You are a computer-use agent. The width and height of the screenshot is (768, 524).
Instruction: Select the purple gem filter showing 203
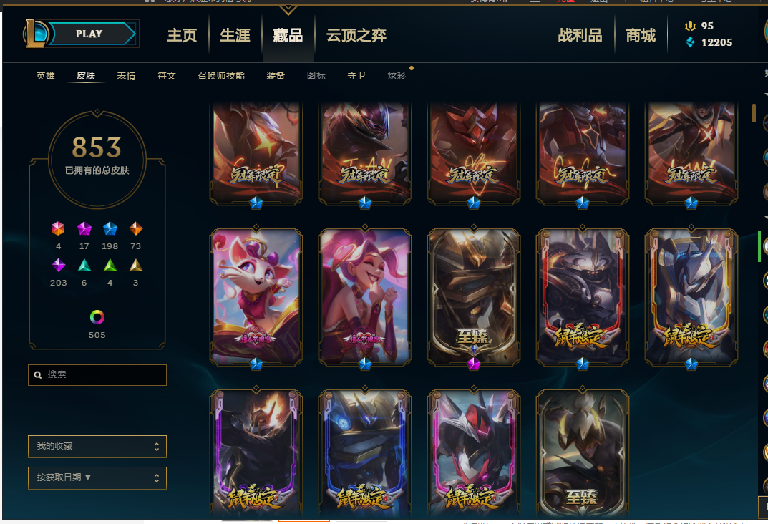tap(58, 265)
